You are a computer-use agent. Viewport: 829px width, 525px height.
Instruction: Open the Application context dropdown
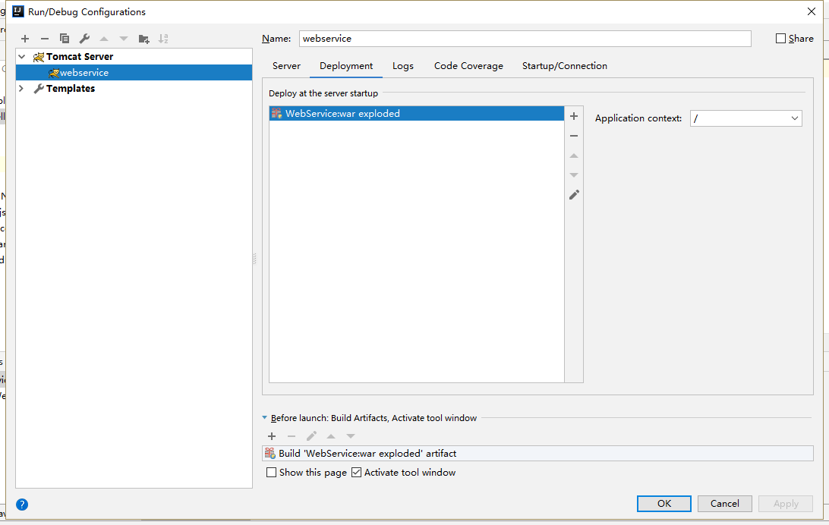click(795, 118)
